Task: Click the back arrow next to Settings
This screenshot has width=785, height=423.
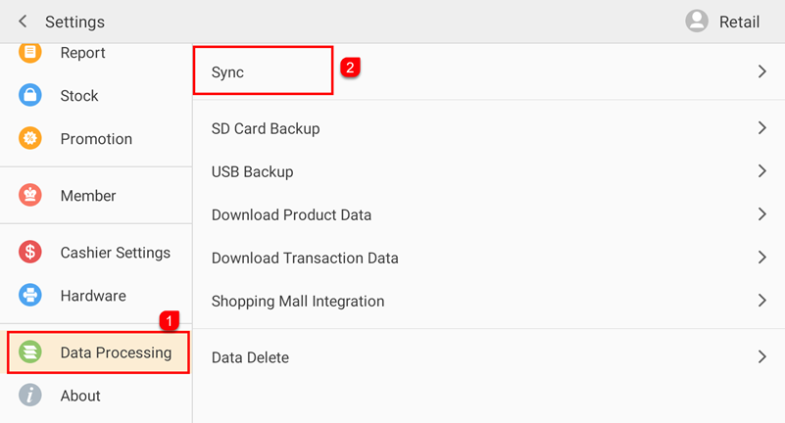Action: [23, 22]
